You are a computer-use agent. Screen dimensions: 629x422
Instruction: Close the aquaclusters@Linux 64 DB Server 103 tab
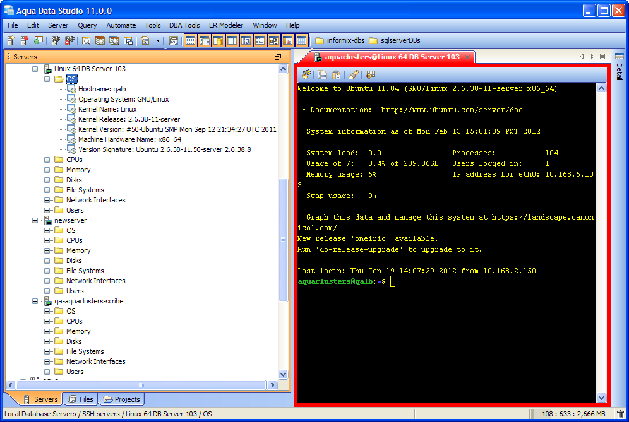coord(467,57)
